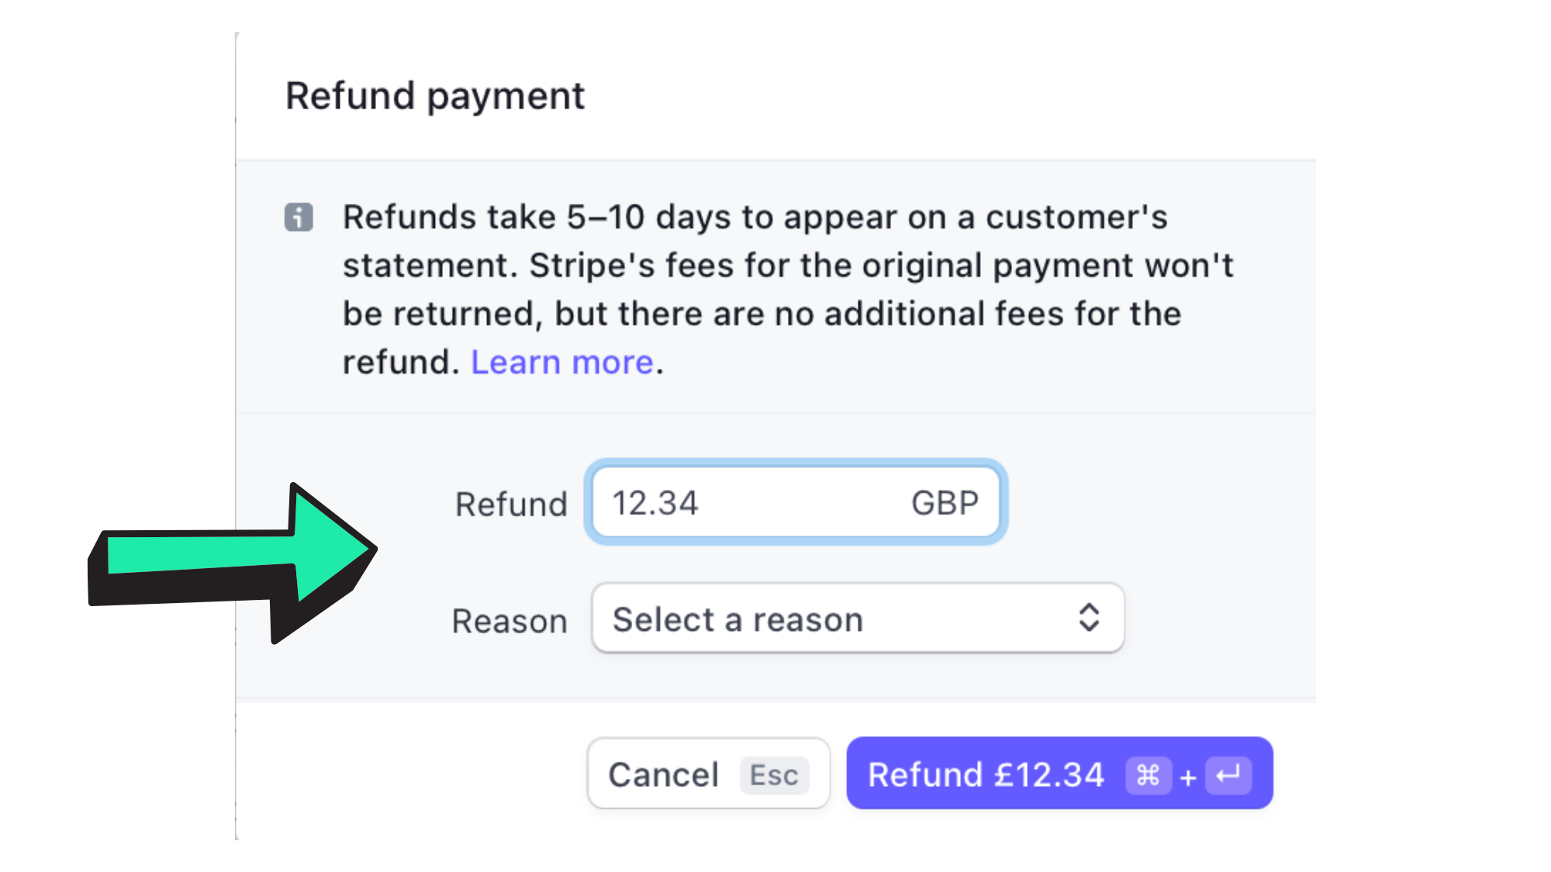Click the Select a reason placeholder text
Image resolution: width=1551 pixels, height=872 pixels.
(738, 619)
